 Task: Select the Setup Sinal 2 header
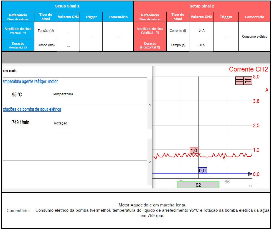202,6
